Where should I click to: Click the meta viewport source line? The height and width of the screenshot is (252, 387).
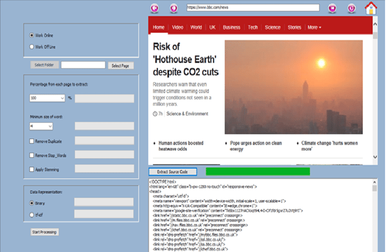click(x=220, y=201)
